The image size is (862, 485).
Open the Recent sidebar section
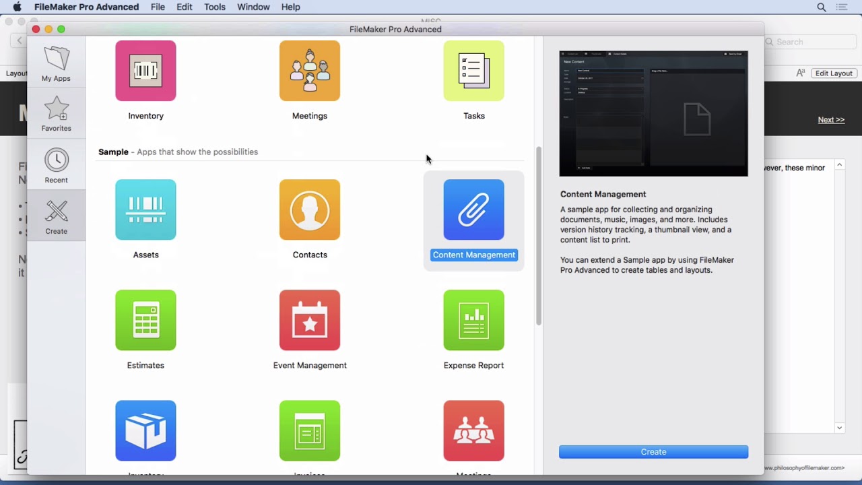click(56, 166)
